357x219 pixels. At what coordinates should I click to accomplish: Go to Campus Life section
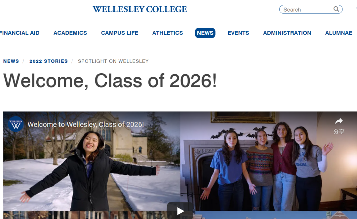point(120,33)
